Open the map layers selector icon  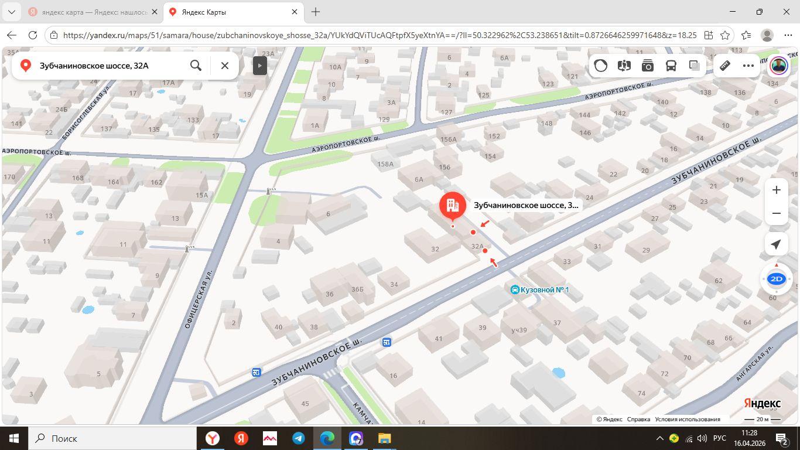[695, 66]
